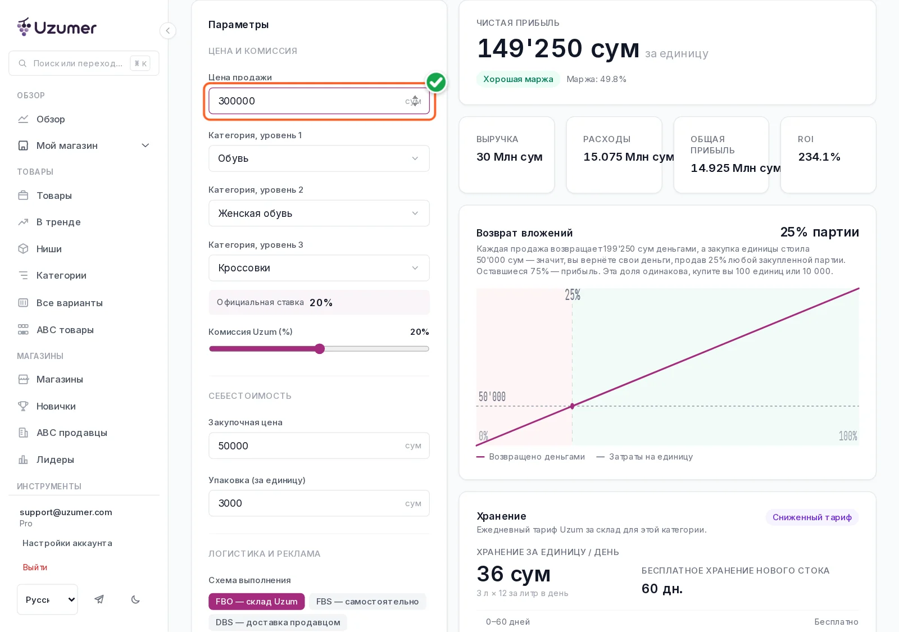Viewport: 899px width, 632px height.
Task: Select FBS — самостоятельно scheme
Action: click(x=367, y=602)
